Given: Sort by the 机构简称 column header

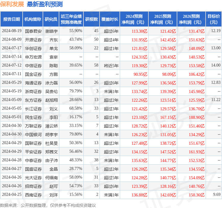Looking at the screenshot, I should pyautogui.click(x=33, y=19).
